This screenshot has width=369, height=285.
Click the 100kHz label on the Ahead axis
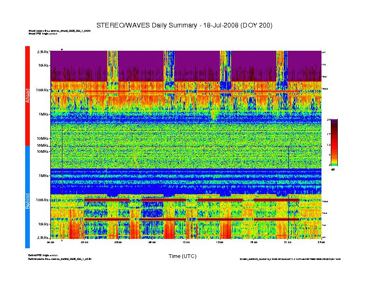coord(42,90)
